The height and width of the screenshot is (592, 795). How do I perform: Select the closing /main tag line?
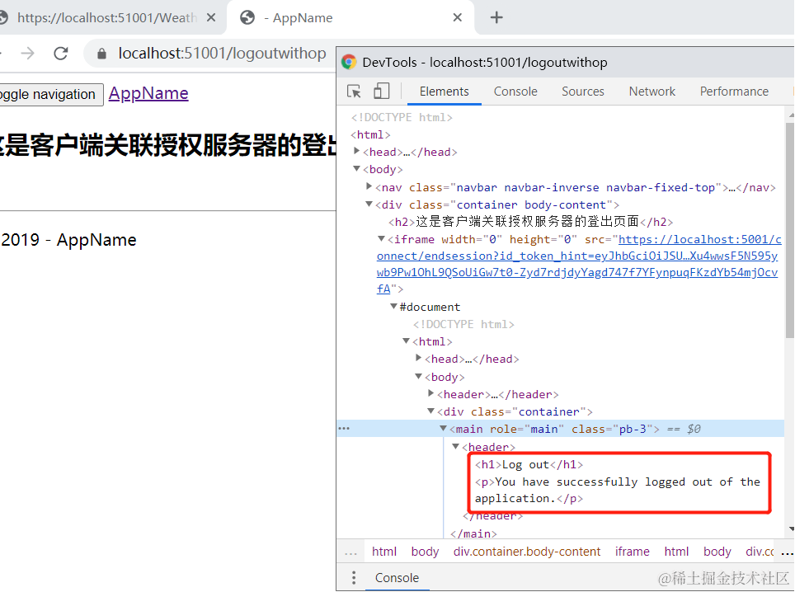pyautogui.click(x=473, y=533)
